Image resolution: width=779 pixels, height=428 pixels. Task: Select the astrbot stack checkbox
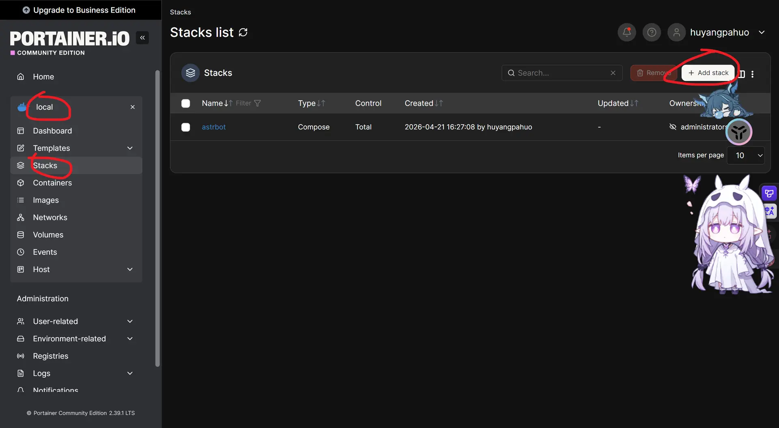[x=185, y=127]
